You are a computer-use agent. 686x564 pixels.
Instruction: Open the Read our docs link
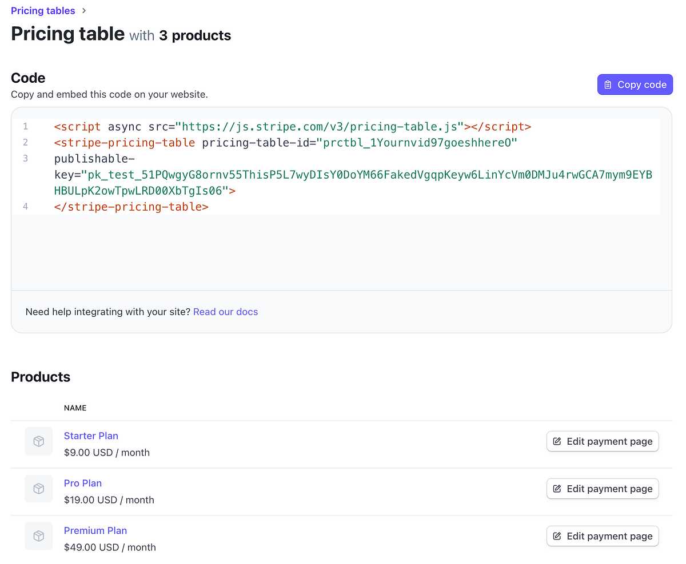pyautogui.click(x=225, y=312)
